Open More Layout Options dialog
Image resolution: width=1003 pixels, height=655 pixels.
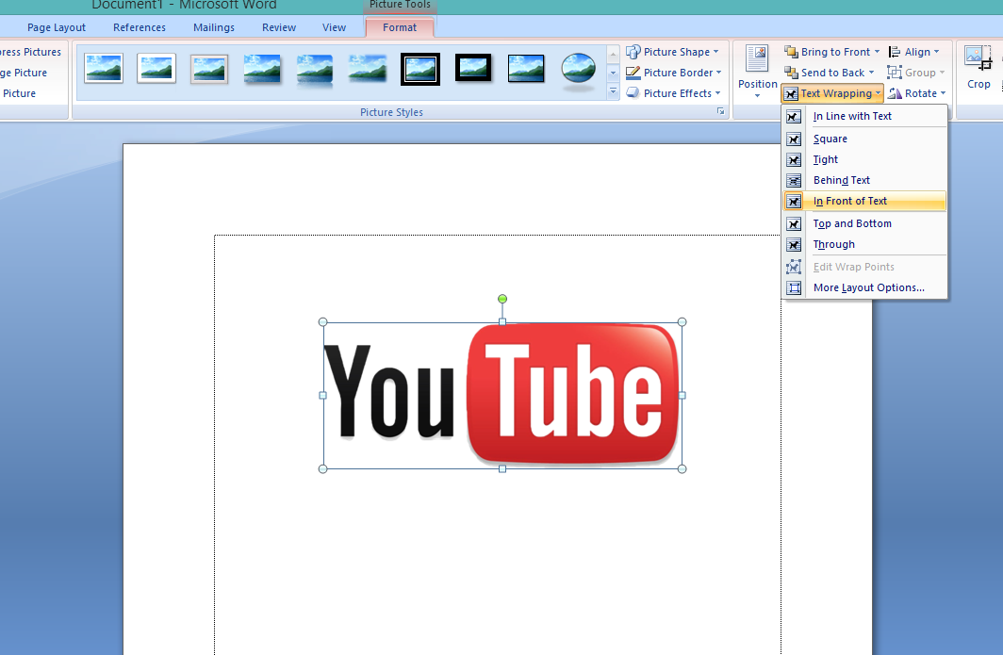pyautogui.click(x=864, y=287)
